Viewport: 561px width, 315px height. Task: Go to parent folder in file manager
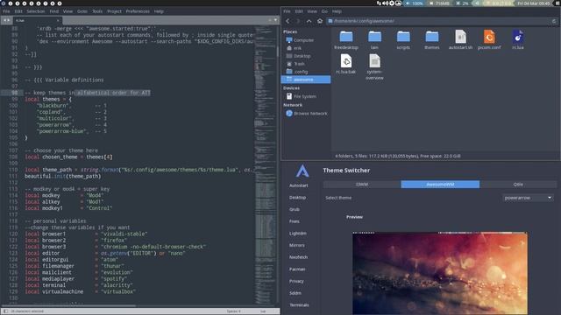(309, 21)
